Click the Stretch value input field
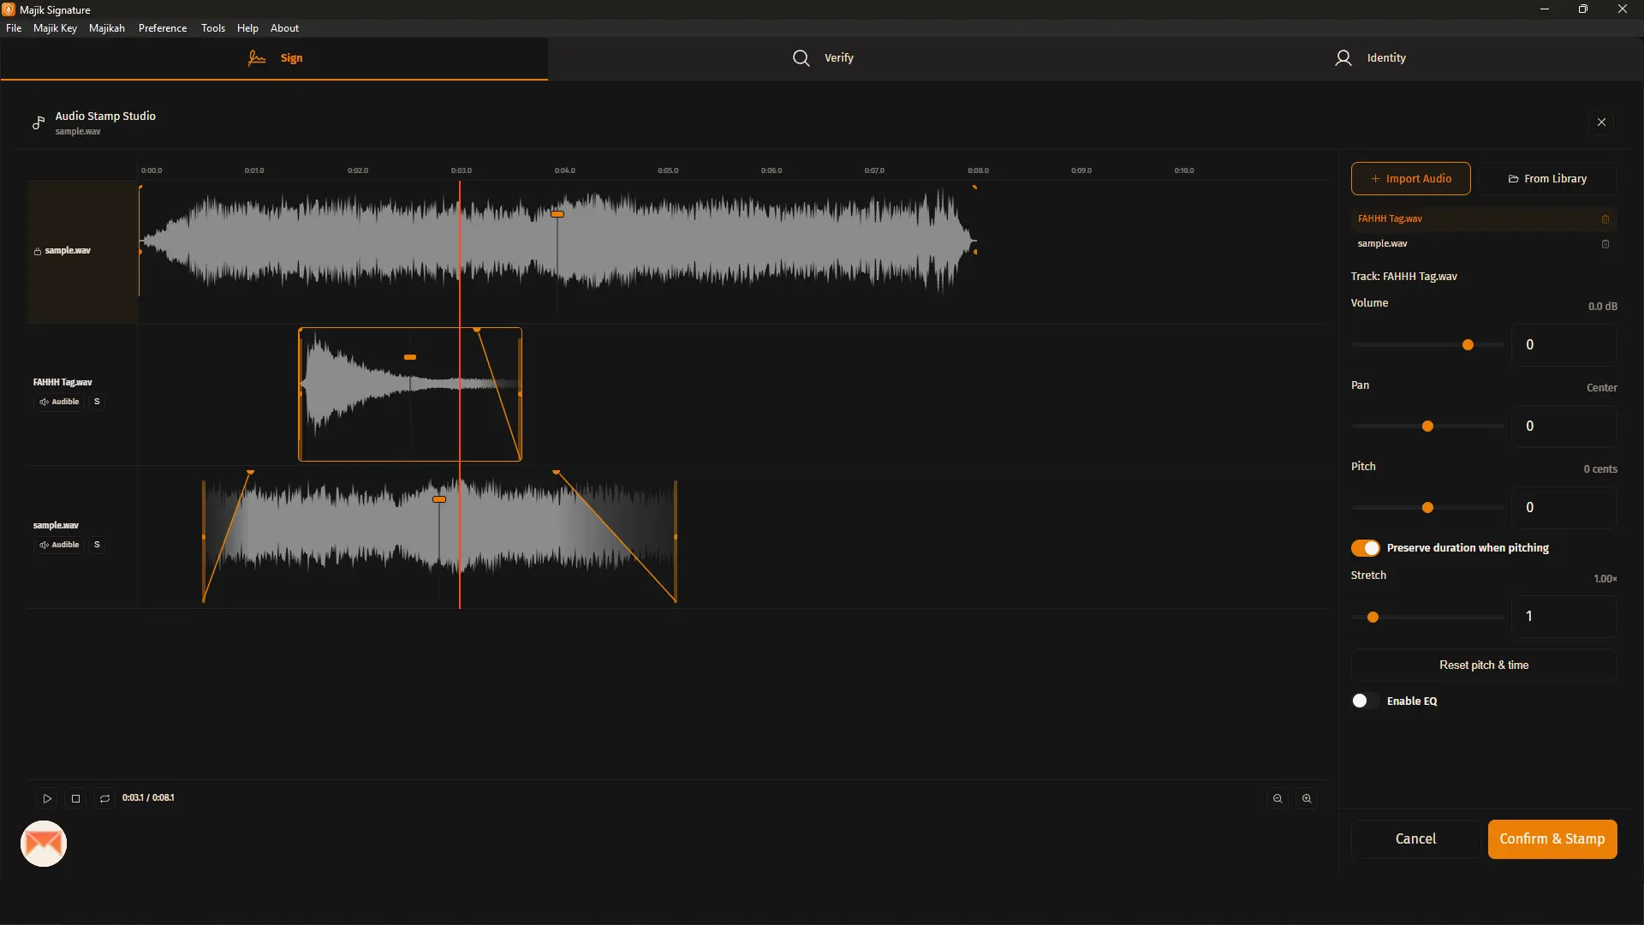Viewport: 1644px width, 925px height. pos(1564,617)
